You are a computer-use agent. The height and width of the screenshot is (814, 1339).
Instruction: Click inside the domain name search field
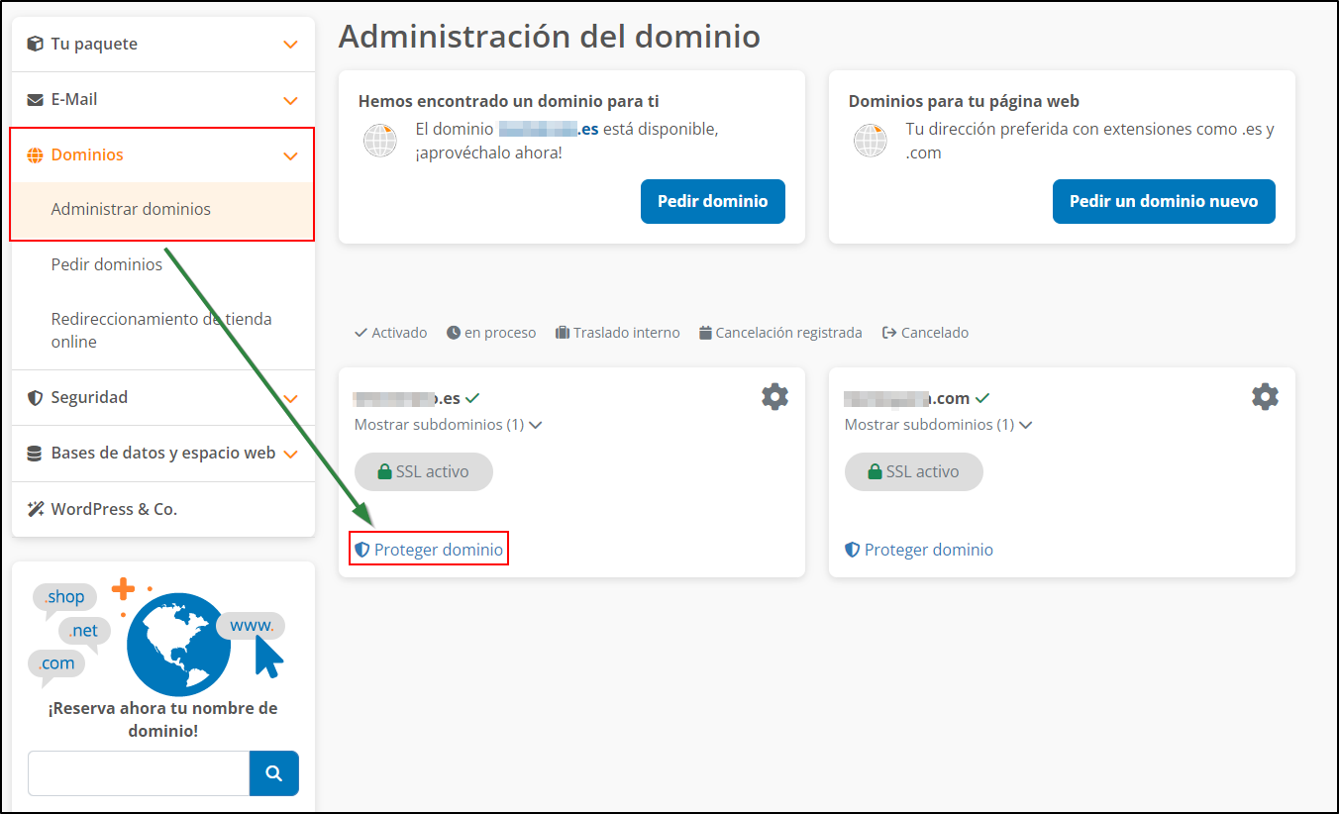coord(138,773)
